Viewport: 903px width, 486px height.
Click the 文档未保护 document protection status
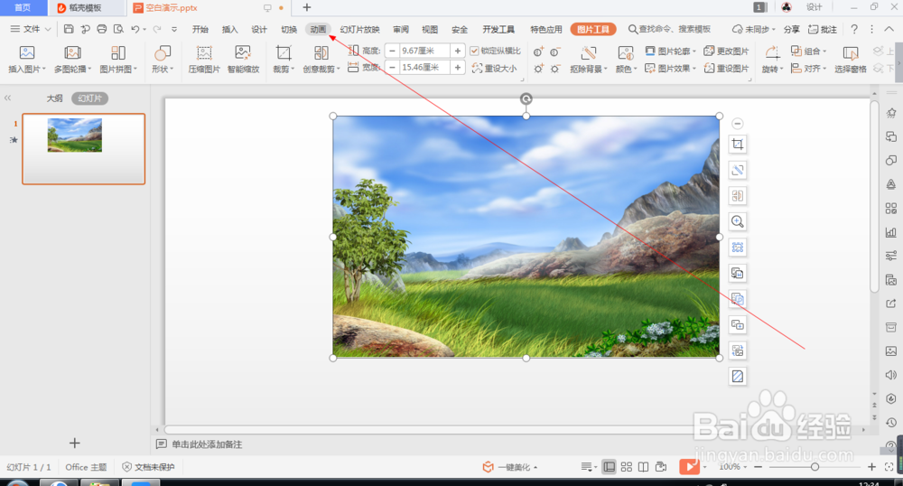coord(148,467)
